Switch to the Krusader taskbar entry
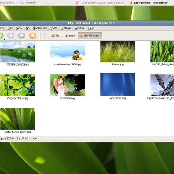Viewport: 174px width, 174px height. tap(29, 3)
